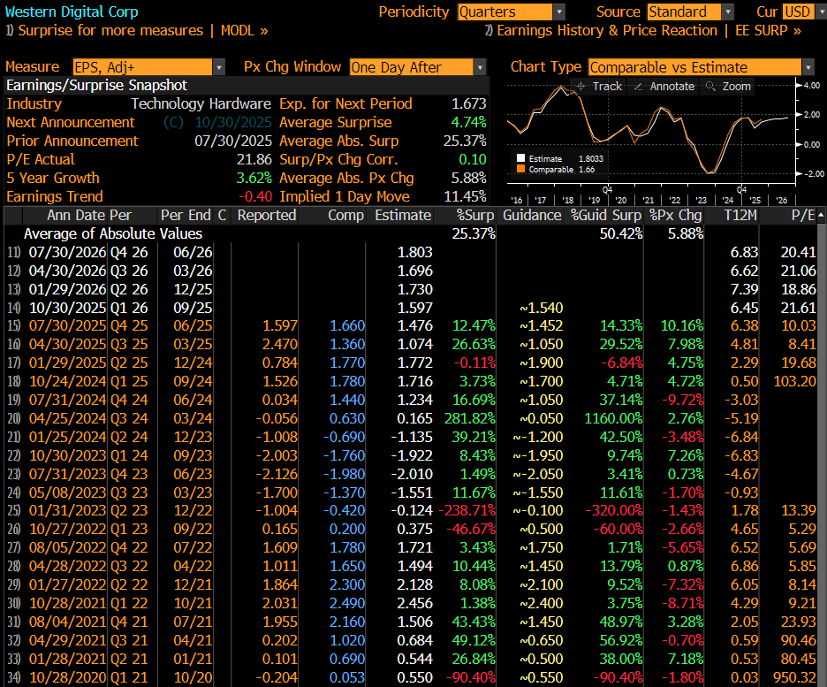This screenshot has height=687, width=827.
Task: Select the Zoom magnifier tool
Action: click(728, 86)
